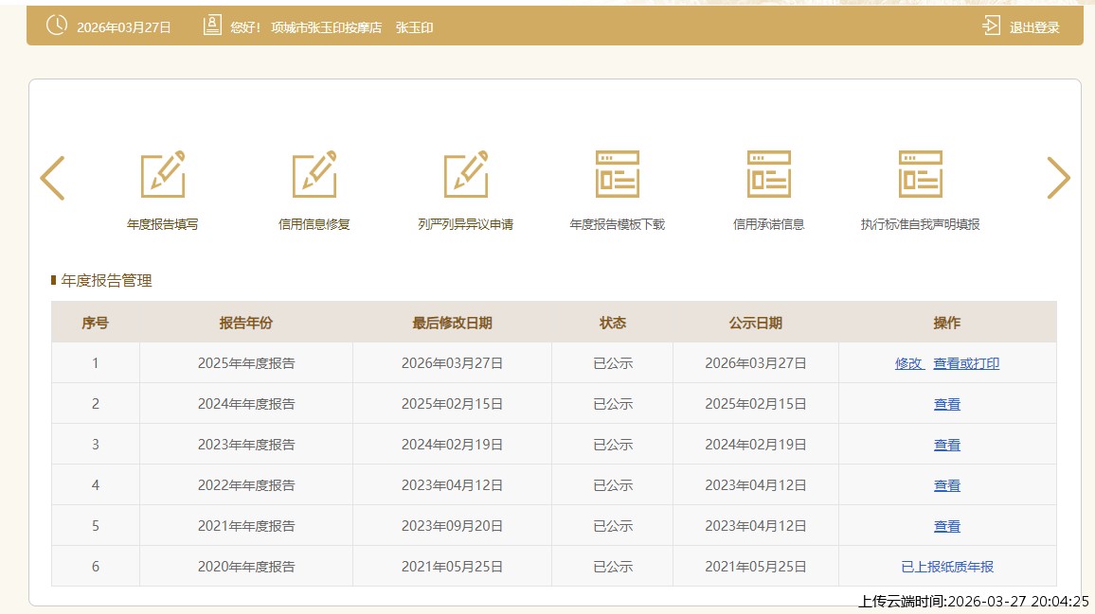Click the 报告年份 column header
1095x614 pixels.
[246, 323]
